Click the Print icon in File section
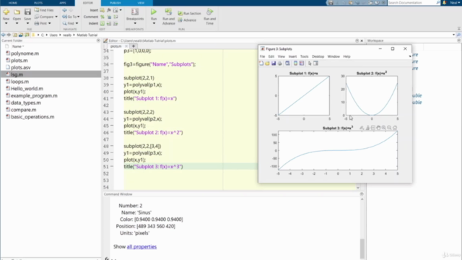Screen dimensions: 462x260 37,23
